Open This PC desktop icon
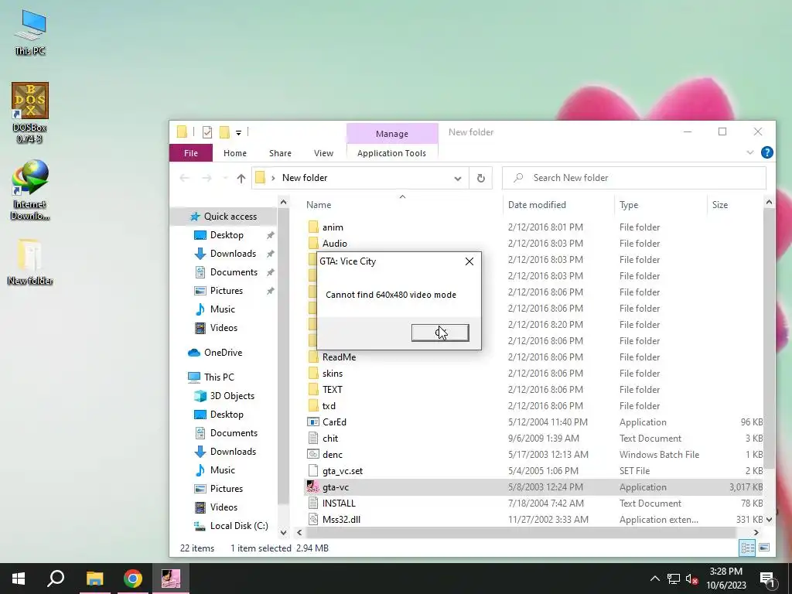 tap(30, 31)
